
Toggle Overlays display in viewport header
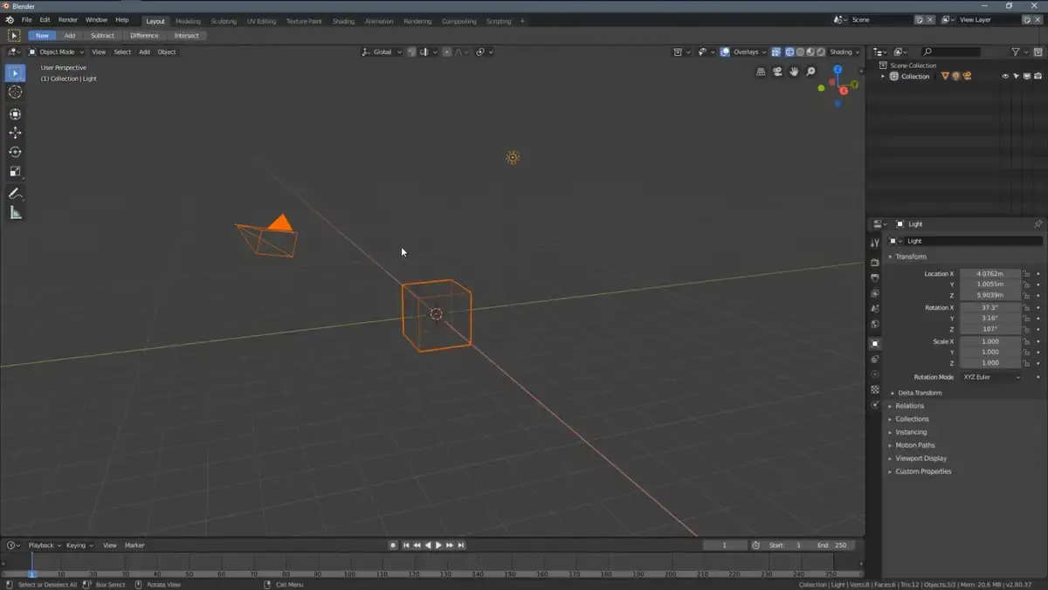pyautogui.click(x=725, y=51)
